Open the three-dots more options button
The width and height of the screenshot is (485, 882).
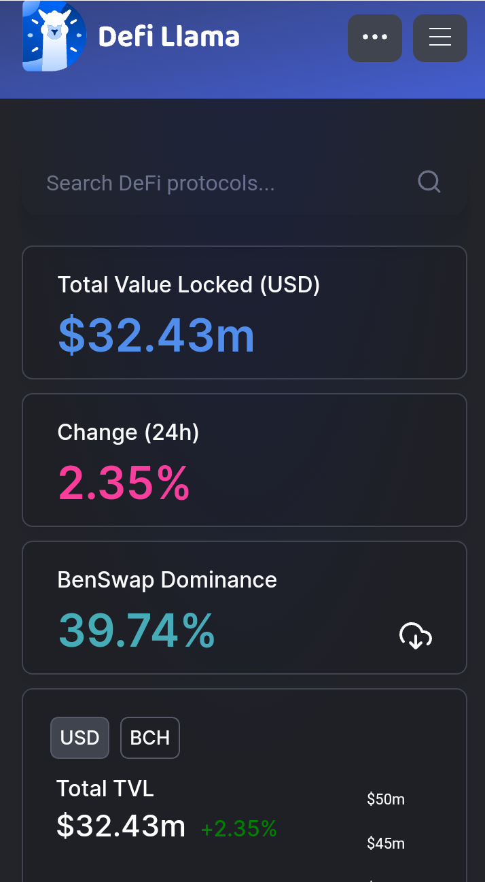click(x=375, y=38)
